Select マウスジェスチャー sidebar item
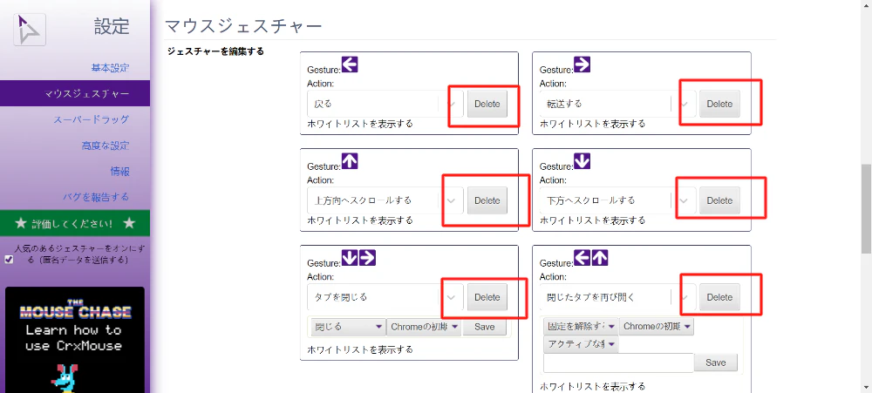 [75, 93]
